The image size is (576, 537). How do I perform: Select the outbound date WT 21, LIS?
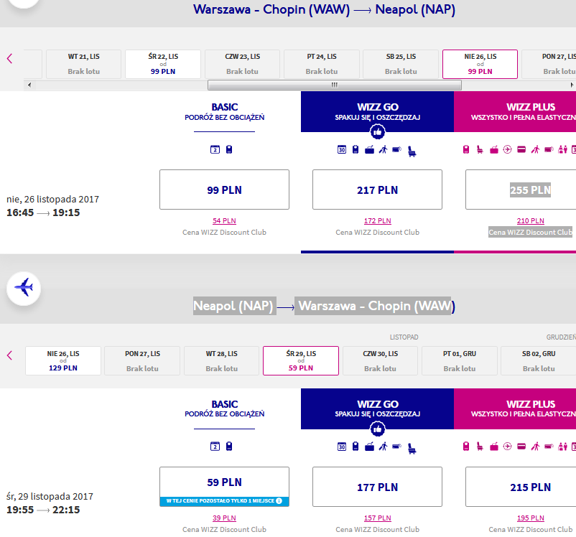click(84, 64)
